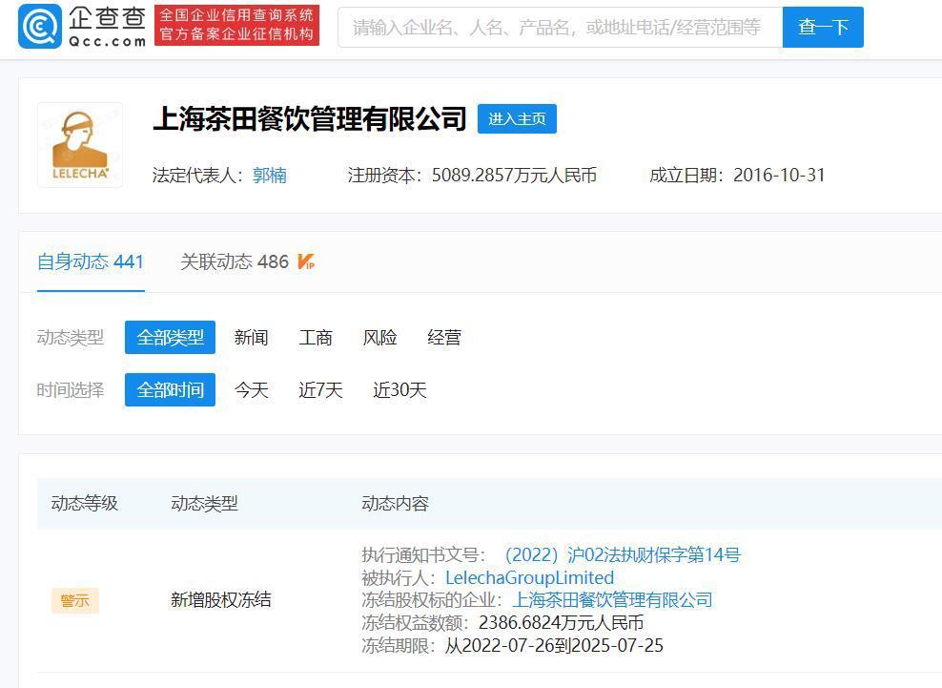Click the registered capital 5089.2857万元人民币 value
This screenshot has width=942, height=688.
[x=514, y=175]
